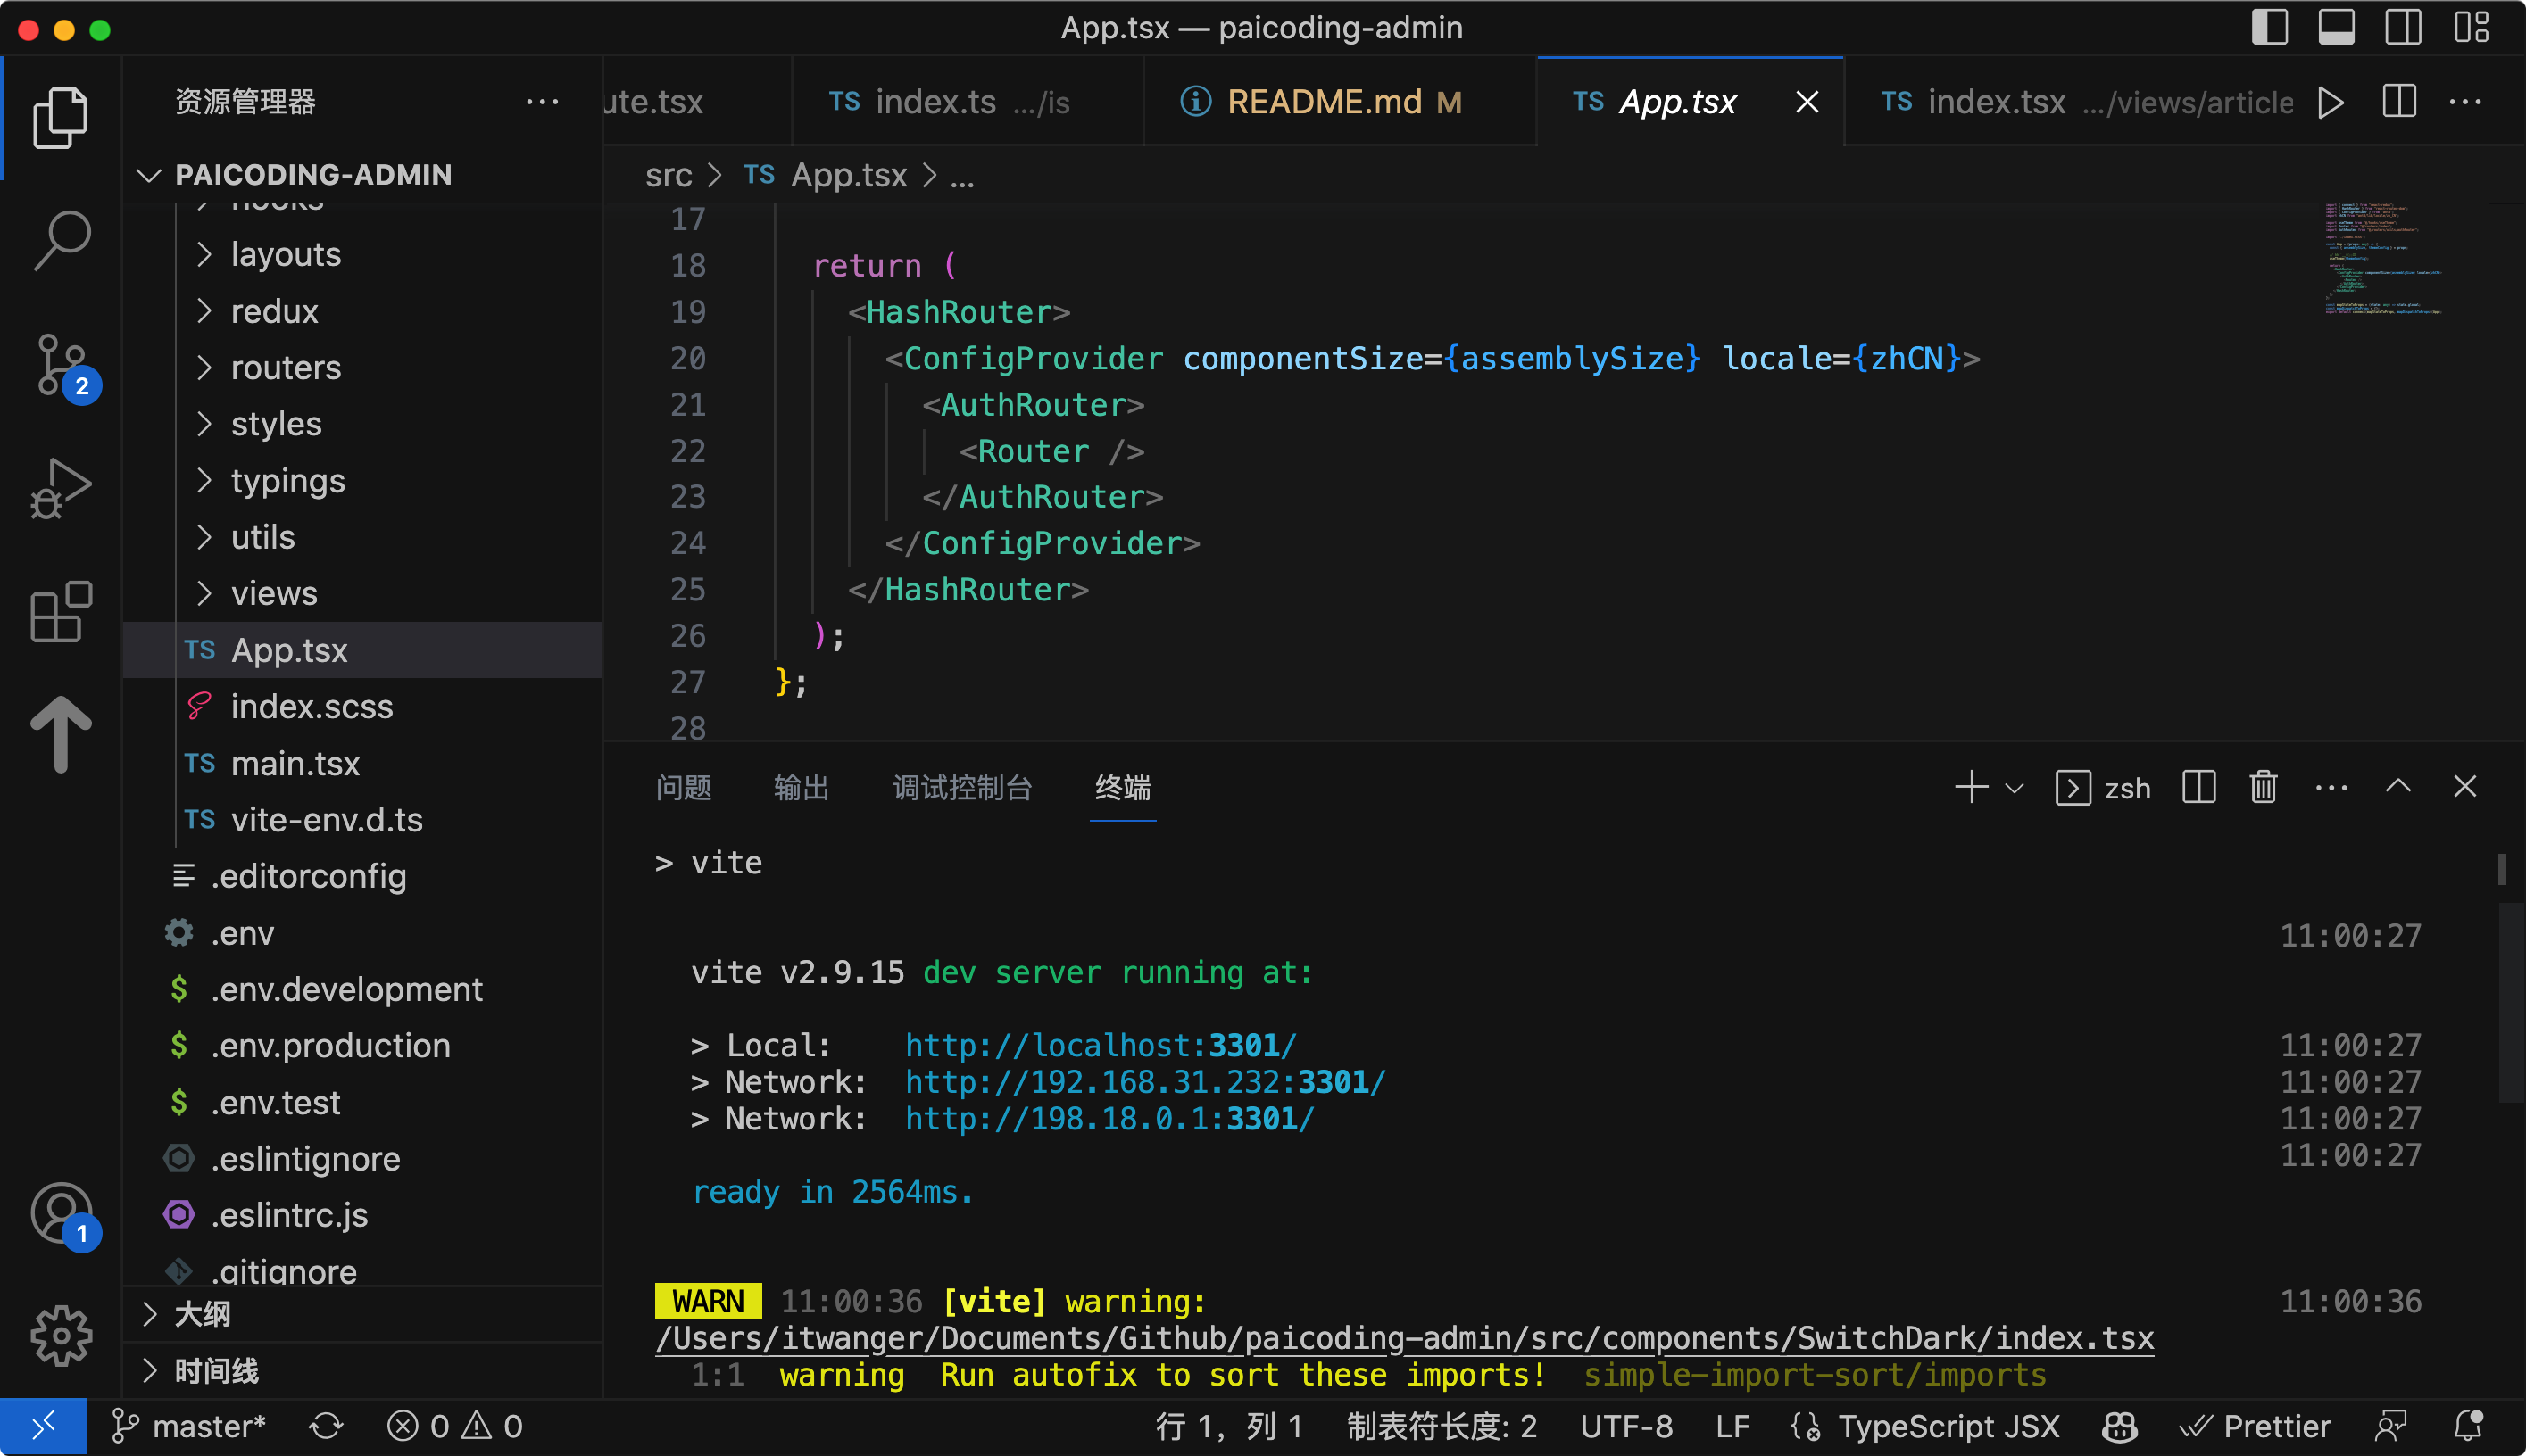
Task: Open the localhost:3301 link in terminal
Action: (x=1100, y=1045)
